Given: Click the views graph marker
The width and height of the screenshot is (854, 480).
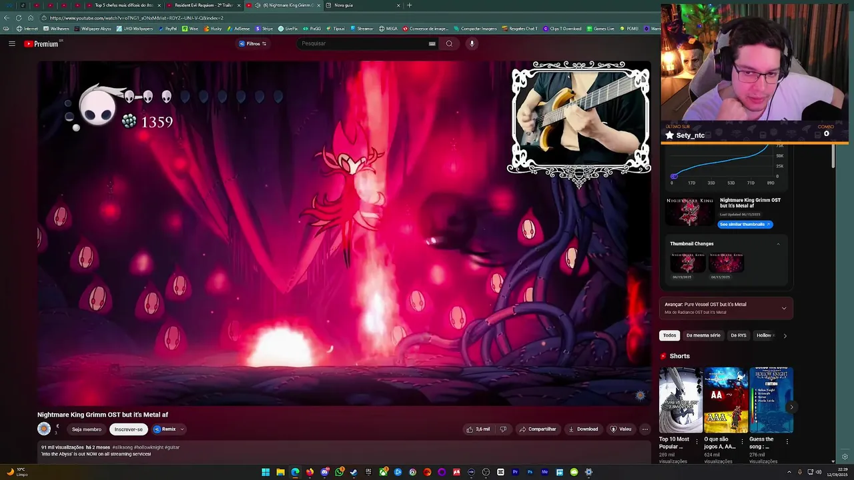Looking at the screenshot, I should (x=674, y=176).
